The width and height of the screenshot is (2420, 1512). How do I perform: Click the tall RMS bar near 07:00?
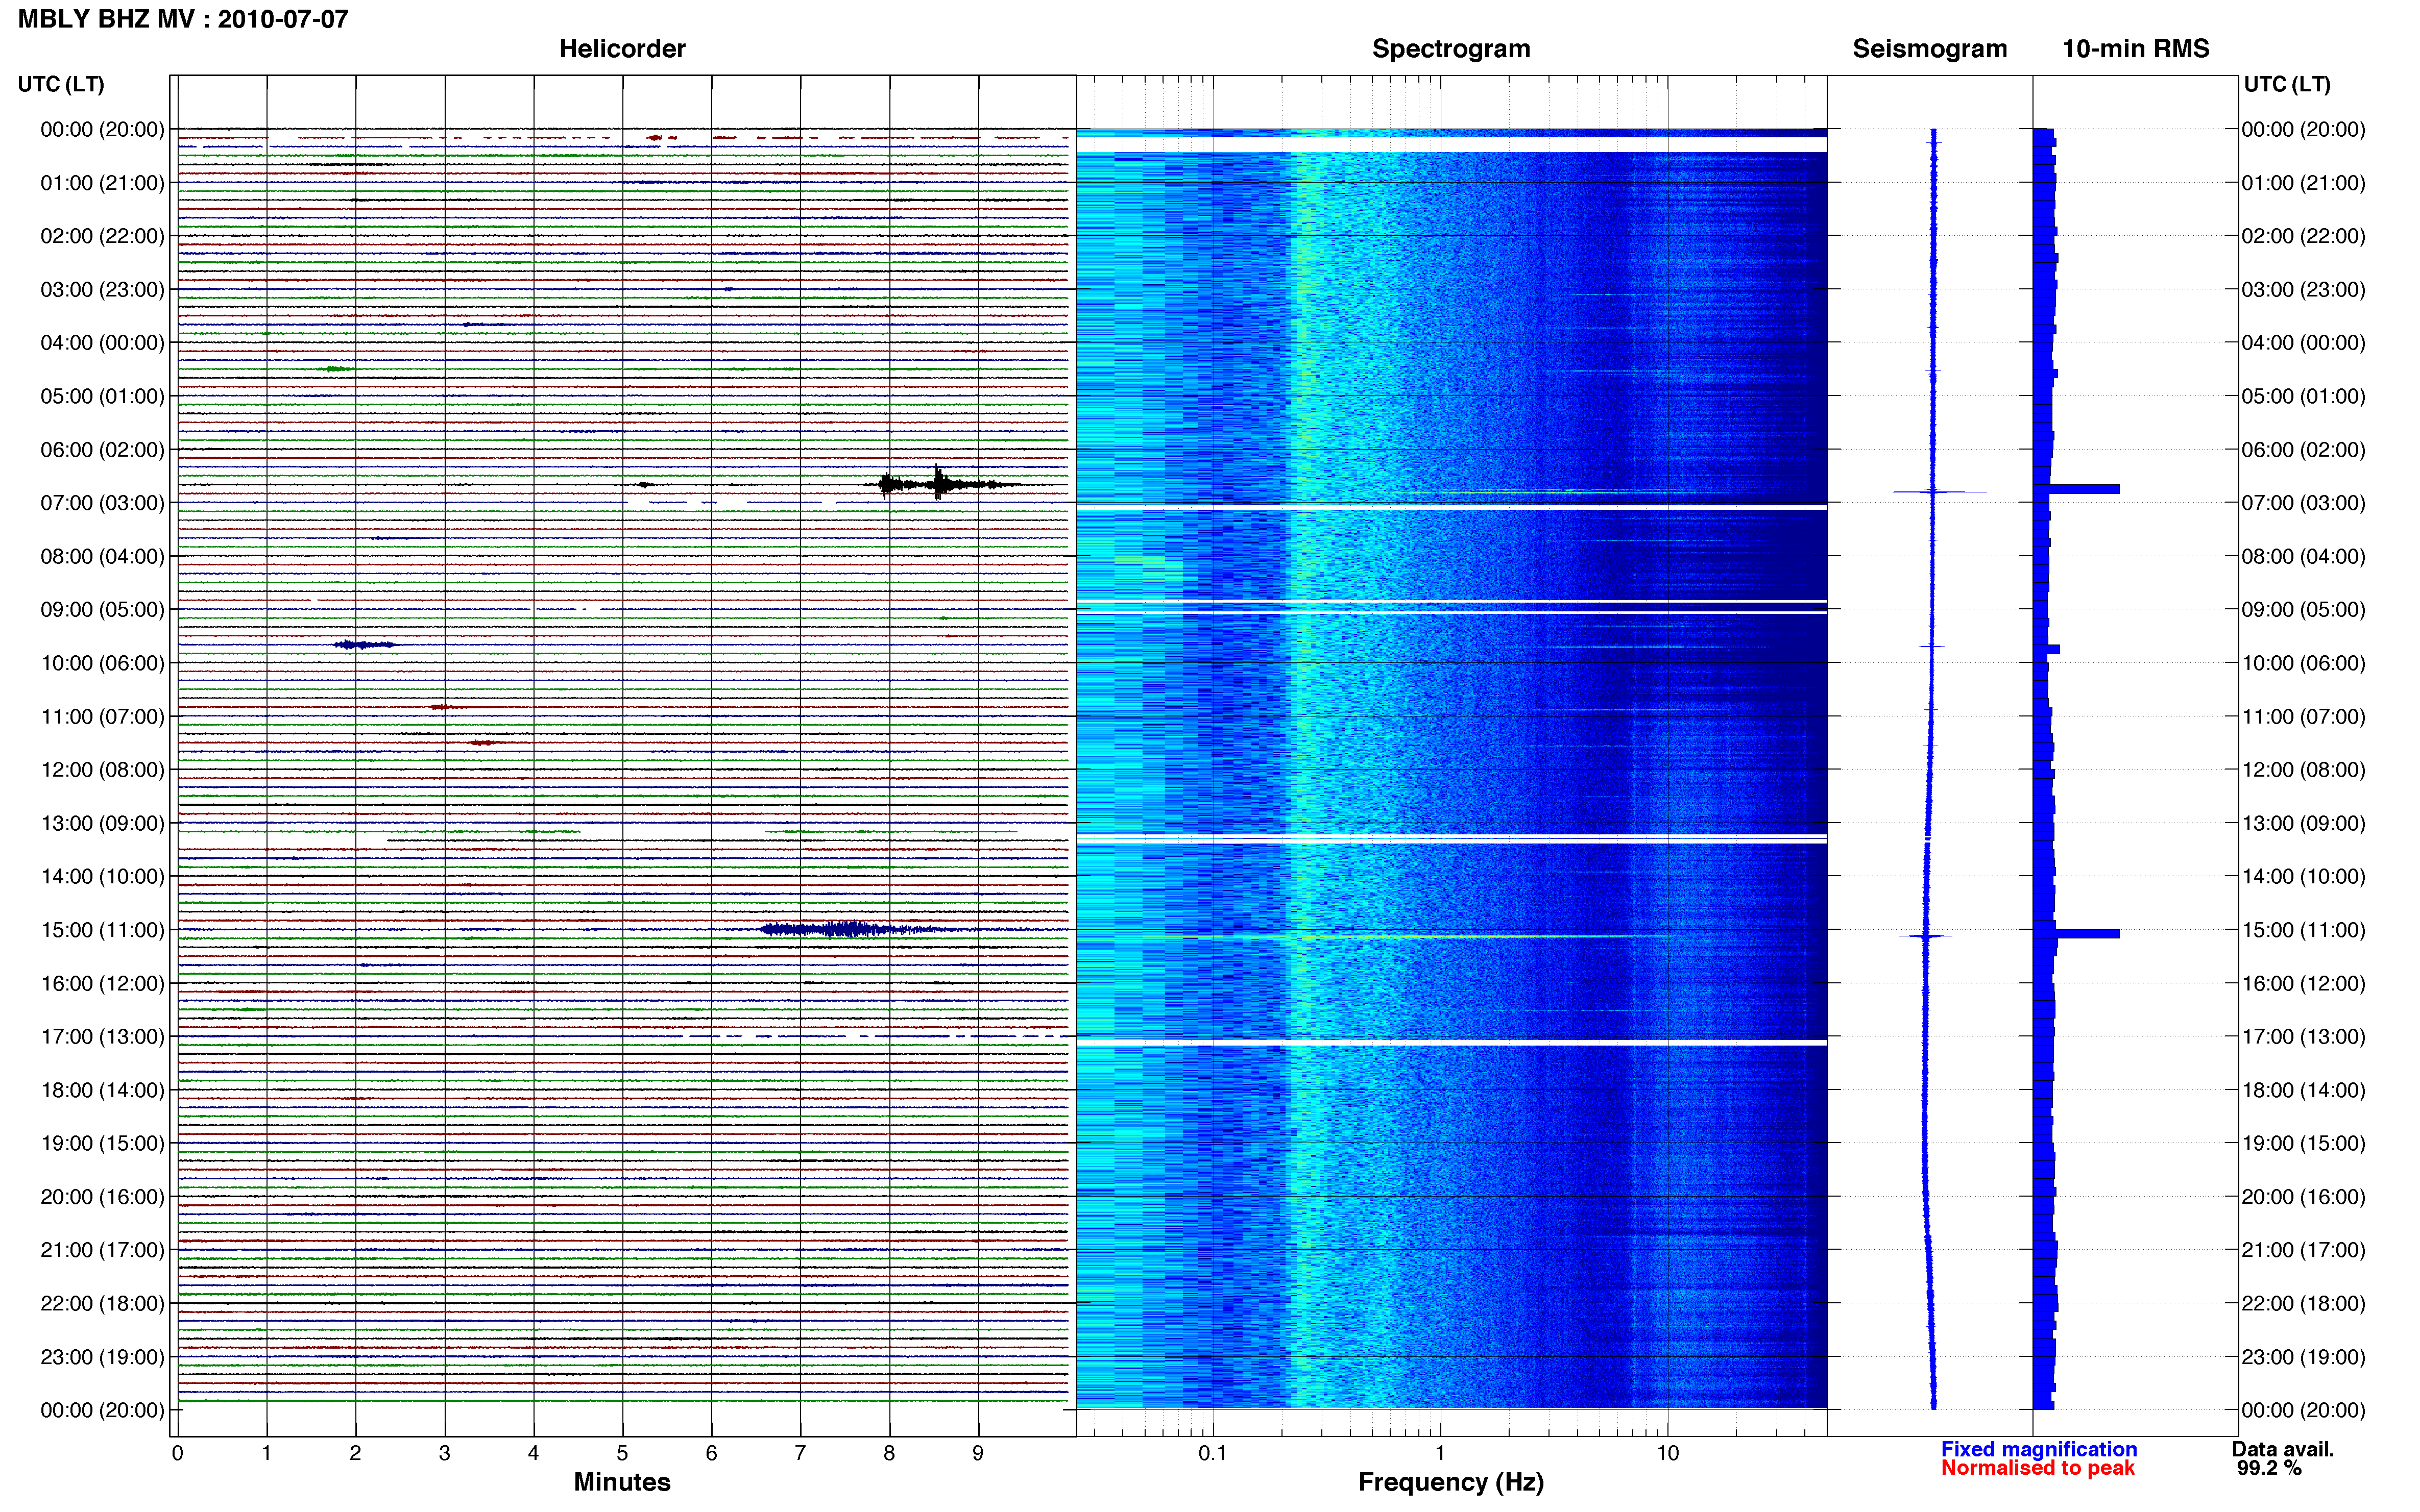(x=2076, y=489)
